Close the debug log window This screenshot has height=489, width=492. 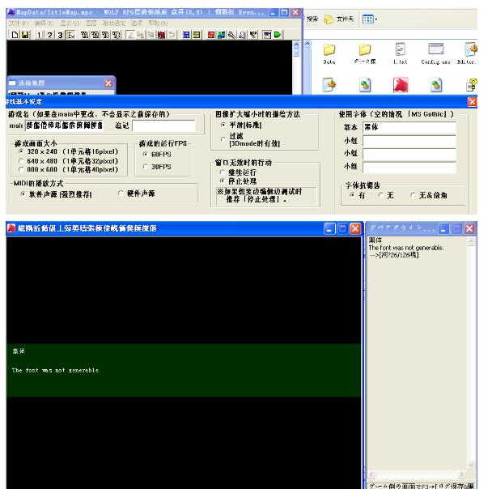click(x=469, y=228)
